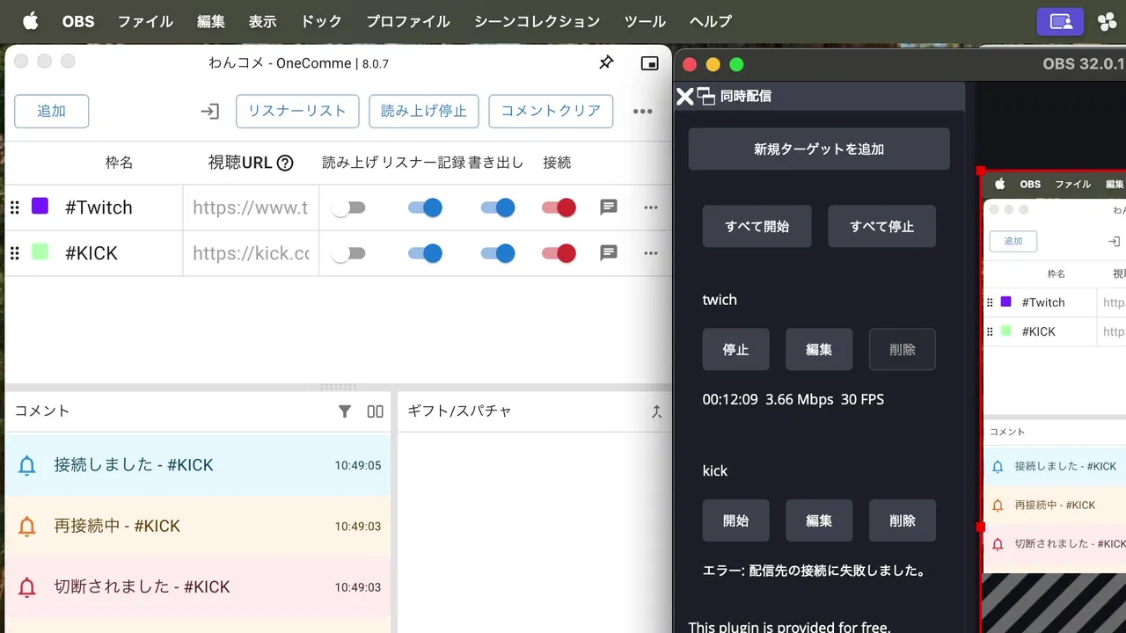
Task: Toggle 接続 switch for #KICK
Action: (559, 253)
